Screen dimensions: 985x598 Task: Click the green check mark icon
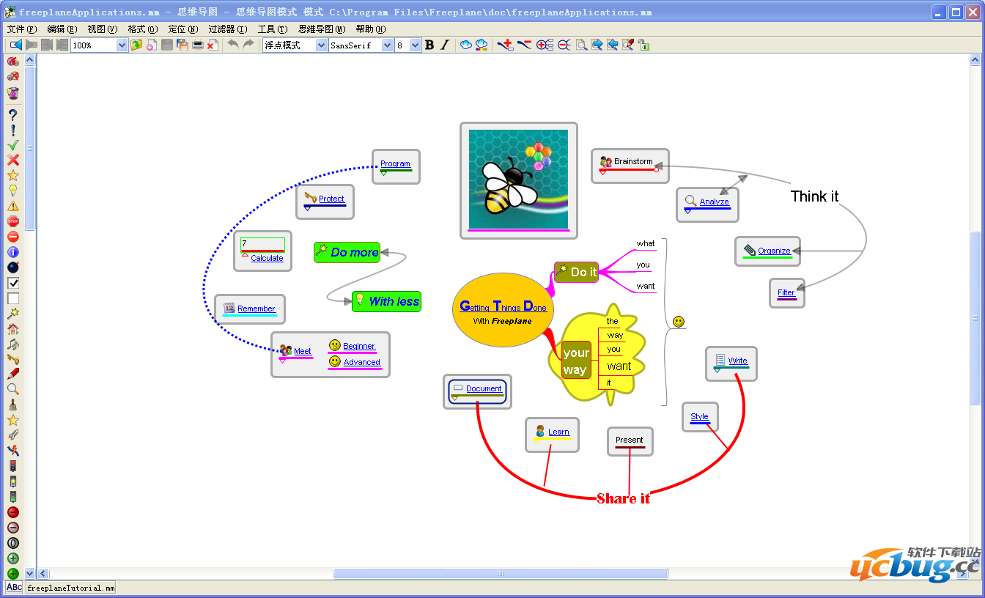pos(12,145)
